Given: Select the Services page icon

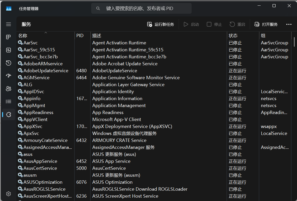Looking at the screenshot, I should click(9, 115).
